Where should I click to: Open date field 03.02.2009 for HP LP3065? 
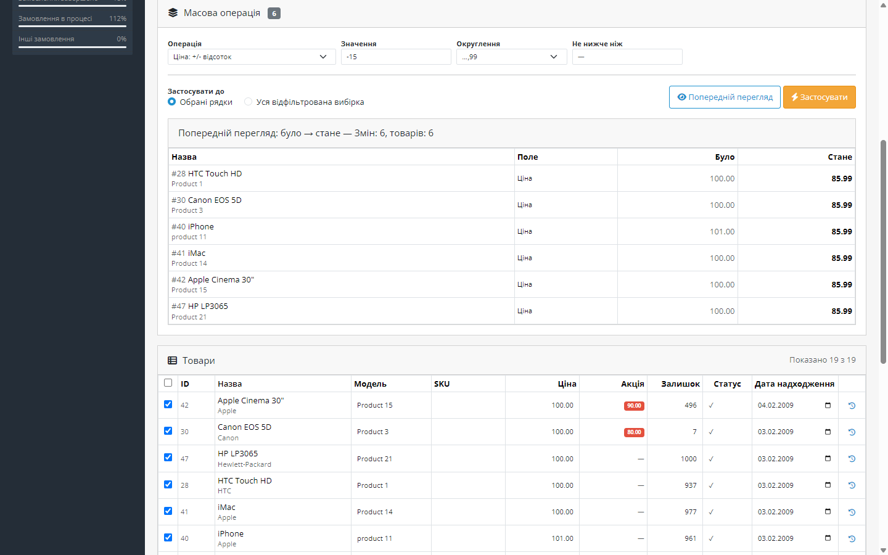pos(794,459)
